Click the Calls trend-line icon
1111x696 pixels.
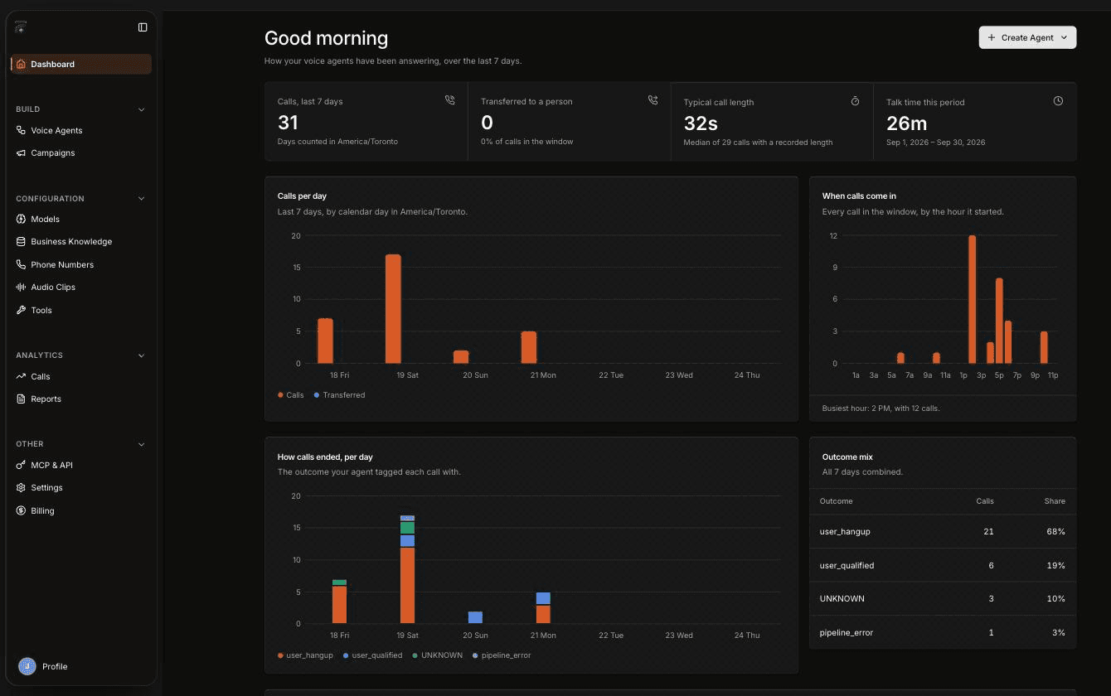pyautogui.click(x=22, y=376)
